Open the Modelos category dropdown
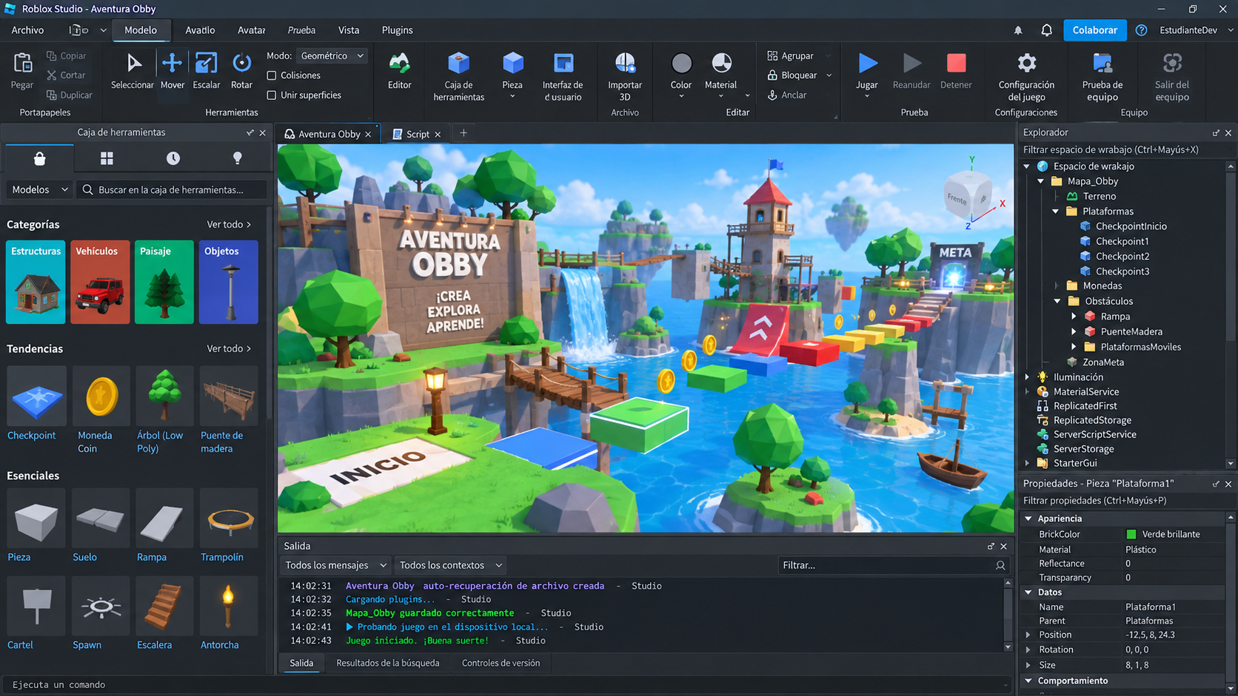 (39, 190)
